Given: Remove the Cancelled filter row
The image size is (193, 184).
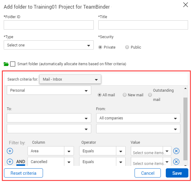Looking at the screenshot, I should pos(176,162).
